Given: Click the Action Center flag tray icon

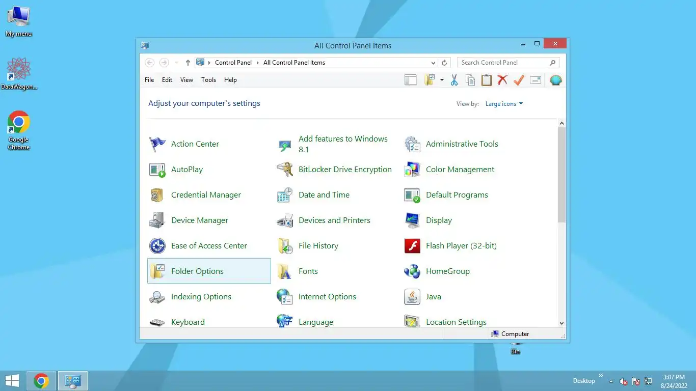Looking at the screenshot, I should coord(636,381).
